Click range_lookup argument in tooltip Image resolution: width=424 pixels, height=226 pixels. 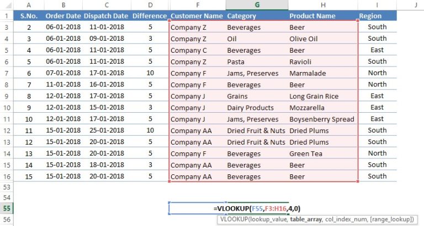tap(390, 219)
